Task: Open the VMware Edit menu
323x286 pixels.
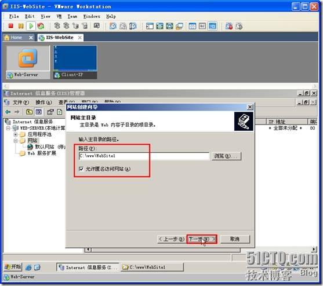Action: click(x=30, y=16)
